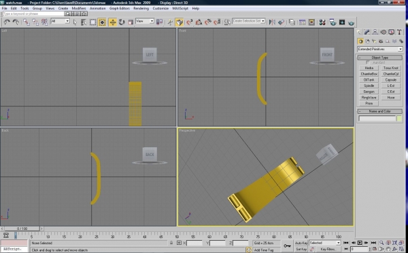The width and height of the screenshot is (408, 253).
Task: Activate the Select and Scale tool
Action: point(131,22)
